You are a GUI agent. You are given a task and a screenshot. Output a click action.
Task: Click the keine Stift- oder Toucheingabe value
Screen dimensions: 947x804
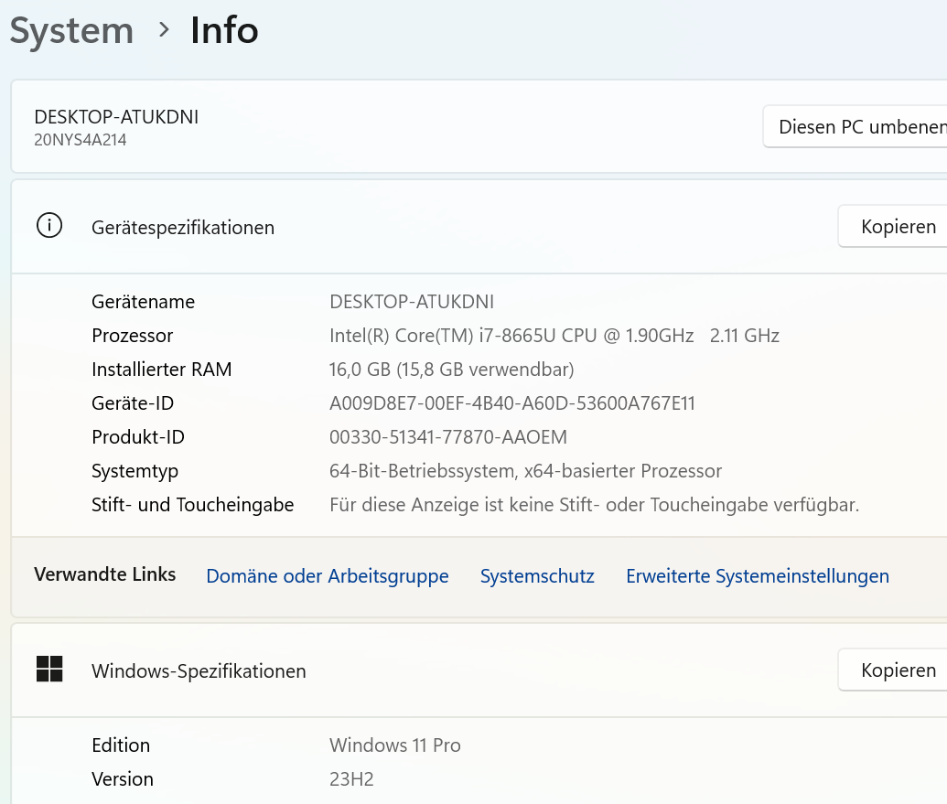[x=595, y=505]
